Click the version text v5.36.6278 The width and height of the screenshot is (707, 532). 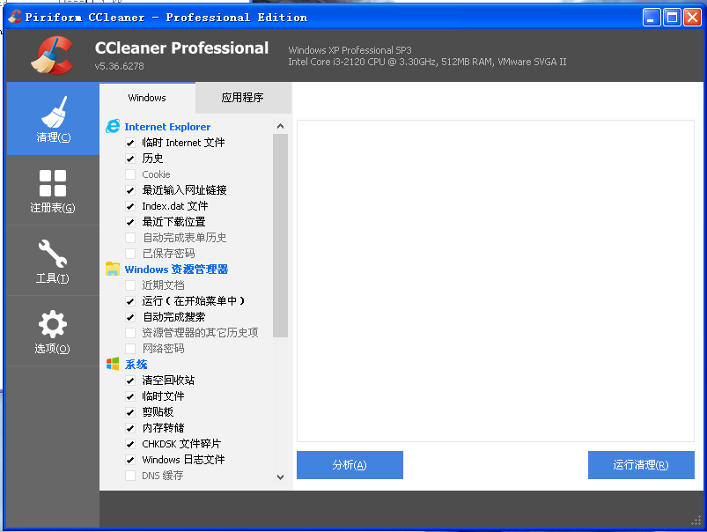pyautogui.click(x=120, y=66)
